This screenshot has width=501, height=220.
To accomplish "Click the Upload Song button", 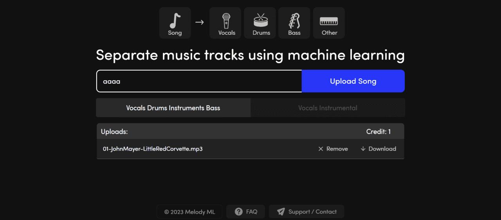I will point(353,81).
